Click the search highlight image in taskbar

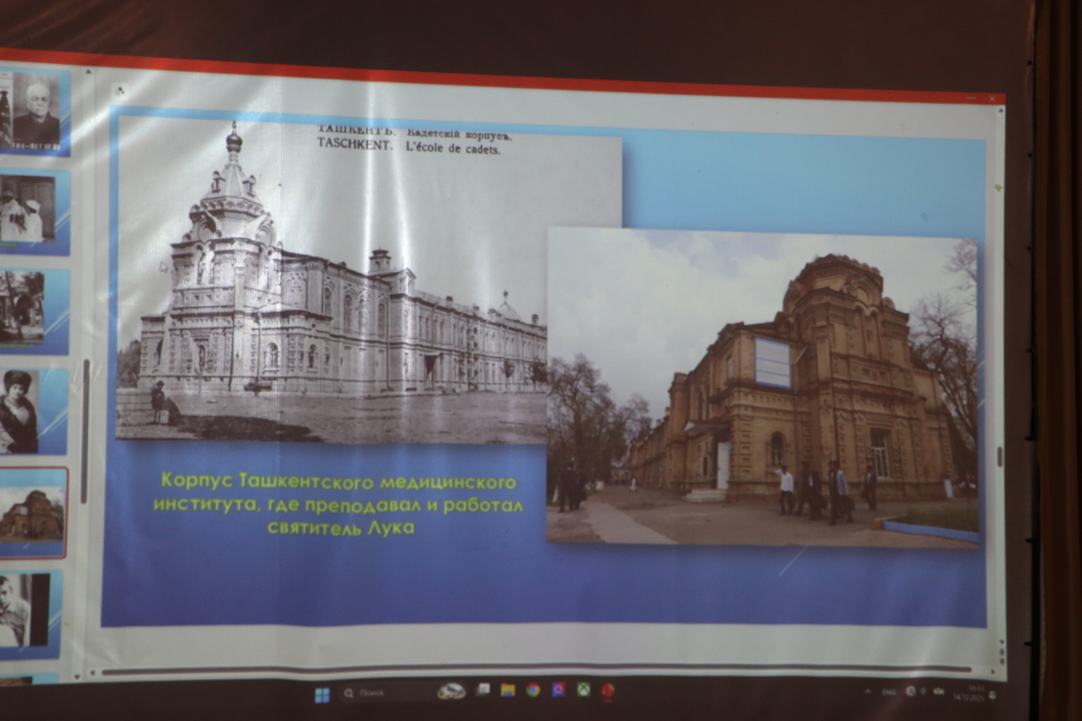tap(451, 691)
